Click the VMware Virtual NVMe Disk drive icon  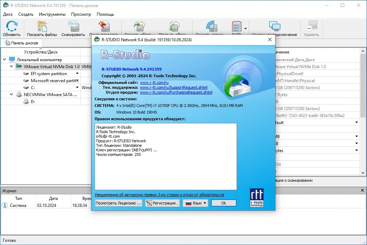tap(19, 66)
